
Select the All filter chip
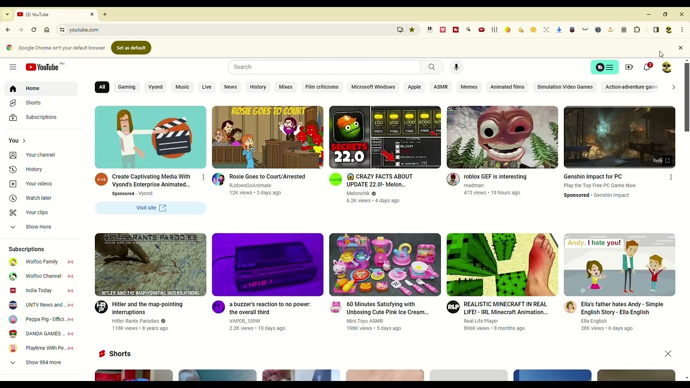102,87
